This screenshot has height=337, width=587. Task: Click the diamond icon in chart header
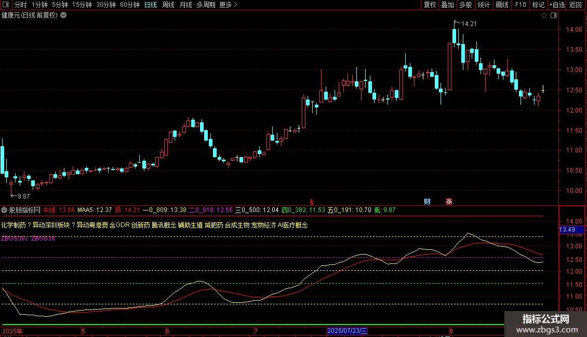[x=544, y=16]
